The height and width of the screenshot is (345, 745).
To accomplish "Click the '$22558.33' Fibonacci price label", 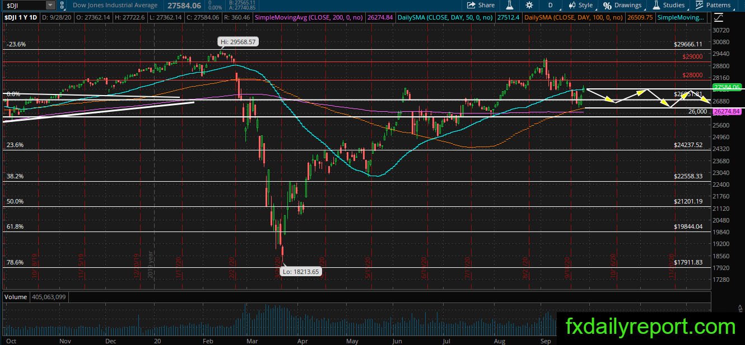I will pyautogui.click(x=688, y=176).
